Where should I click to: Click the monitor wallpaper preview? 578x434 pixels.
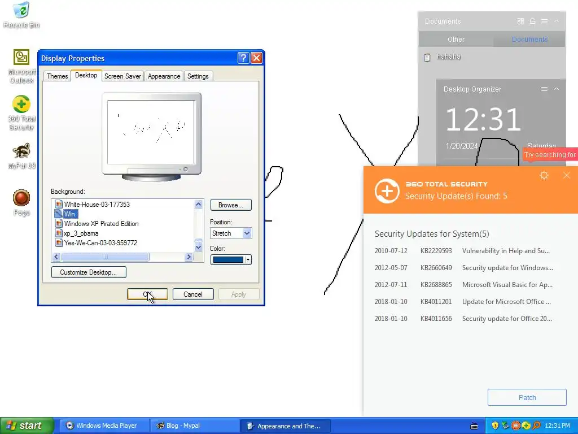point(151,132)
